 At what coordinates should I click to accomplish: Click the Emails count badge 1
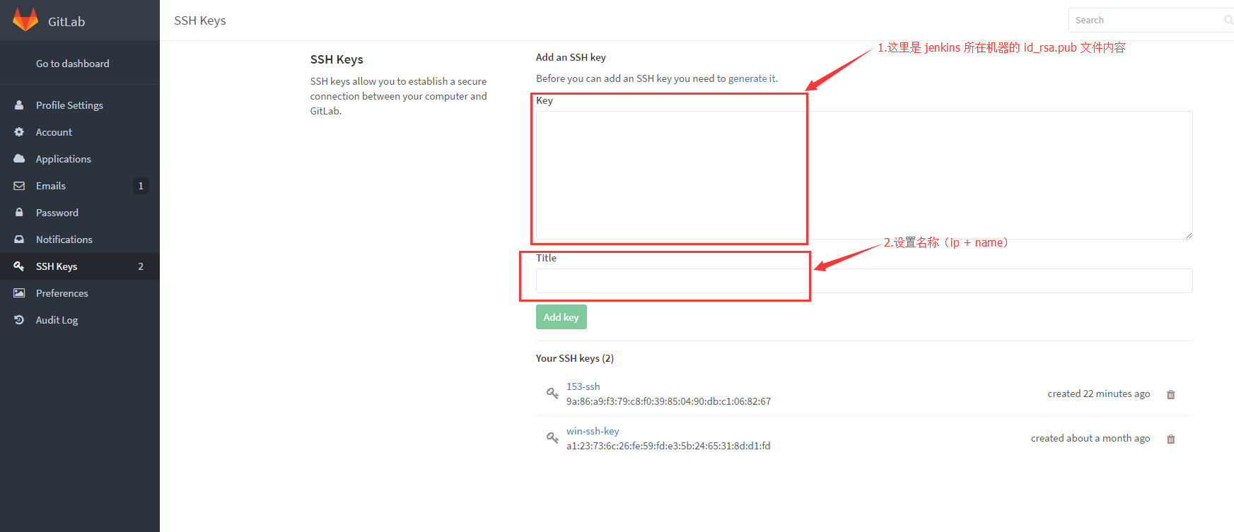click(141, 186)
